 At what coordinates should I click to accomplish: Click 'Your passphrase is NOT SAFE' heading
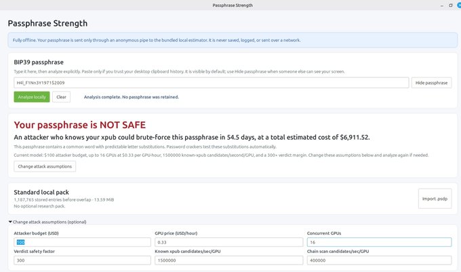[80, 125]
